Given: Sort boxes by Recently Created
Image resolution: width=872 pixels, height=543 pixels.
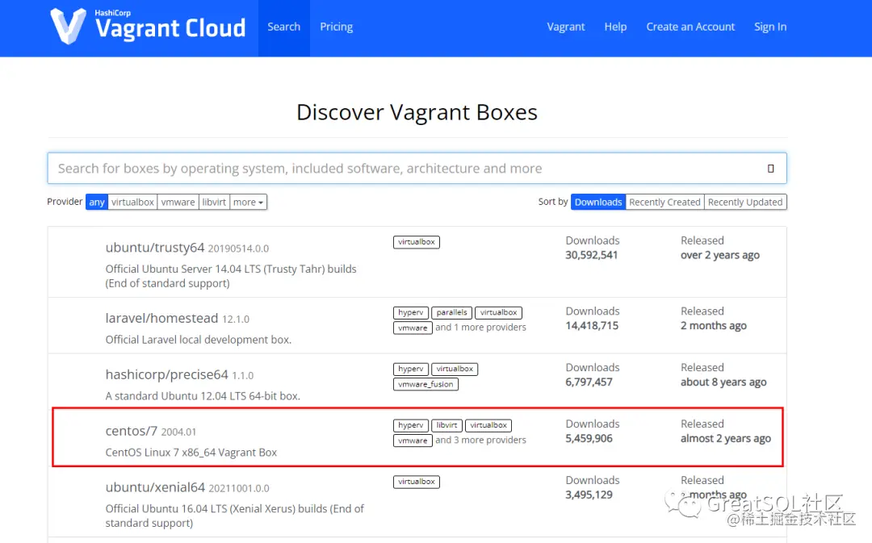Looking at the screenshot, I should (x=664, y=202).
